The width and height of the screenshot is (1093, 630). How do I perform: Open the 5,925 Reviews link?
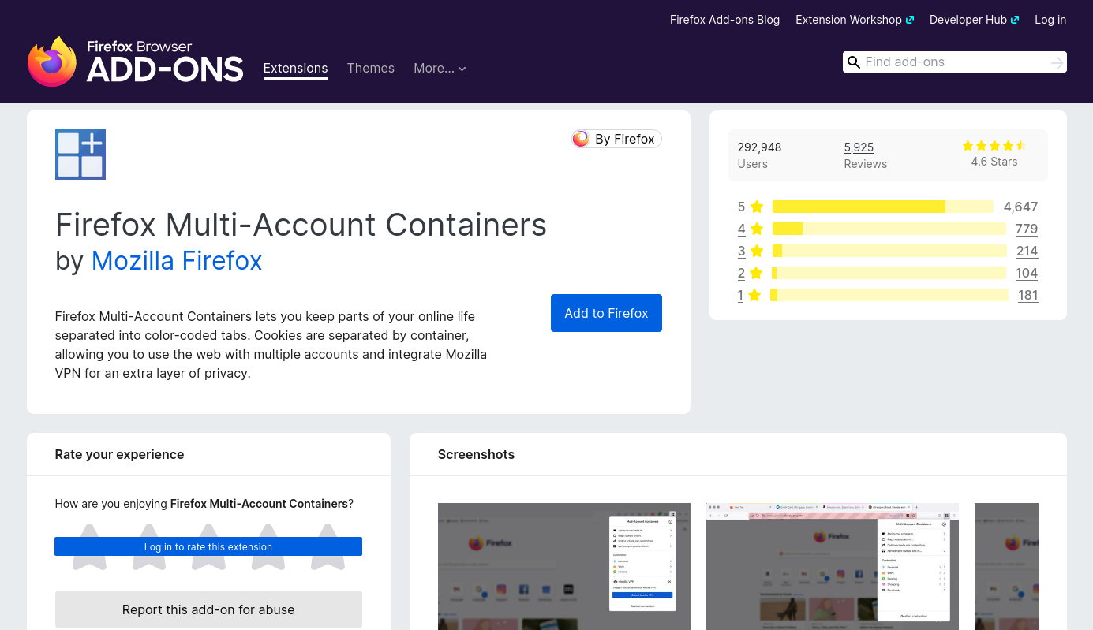tap(865, 155)
